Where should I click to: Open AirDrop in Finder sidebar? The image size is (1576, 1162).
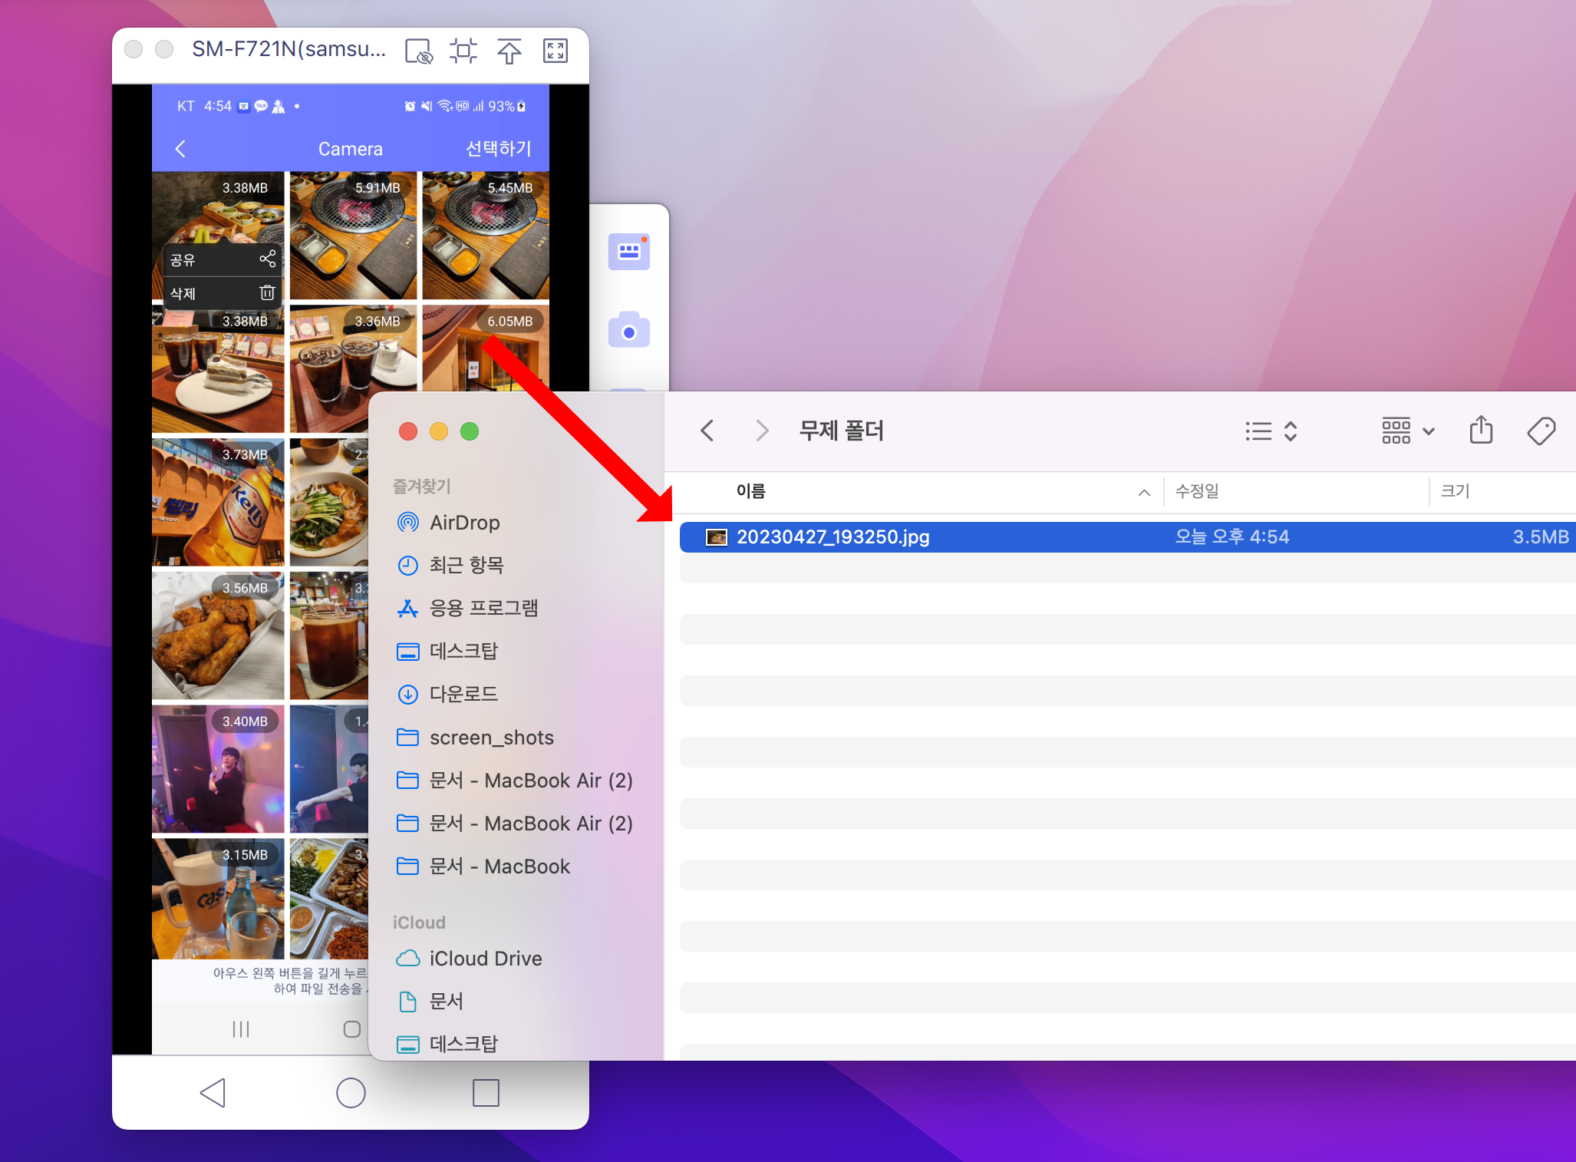(x=464, y=523)
